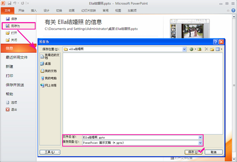Image resolution: width=237 pixels, height=162 pixels.
Task: Click 另存为 in the backstage menu
Action: pos(19,26)
